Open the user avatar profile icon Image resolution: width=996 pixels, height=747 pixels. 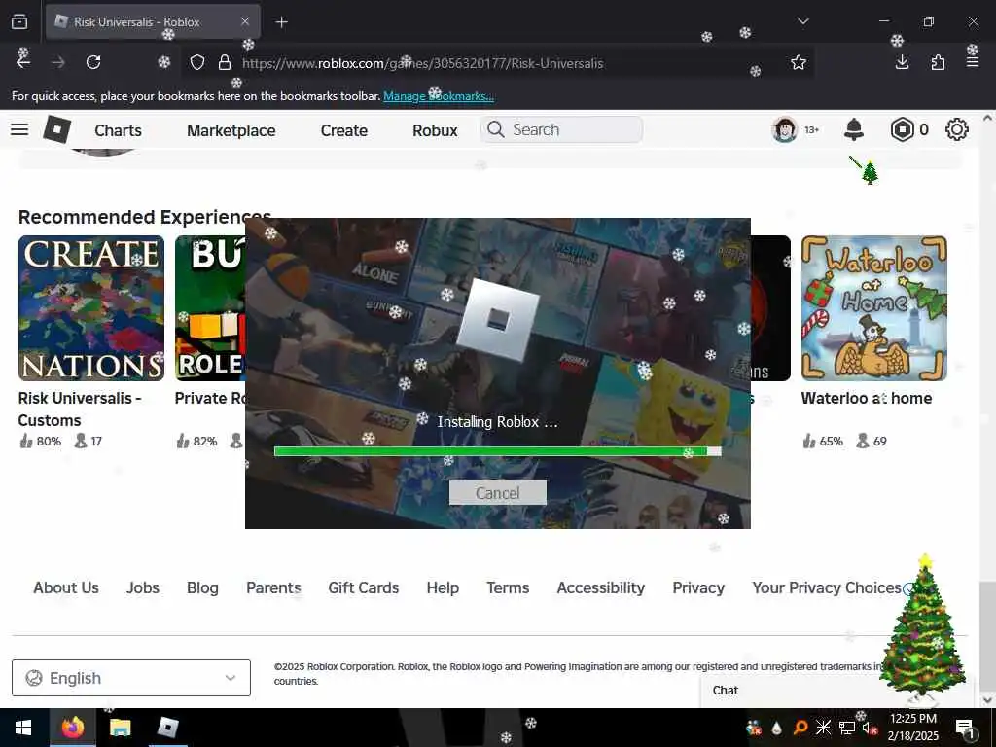coord(785,129)
